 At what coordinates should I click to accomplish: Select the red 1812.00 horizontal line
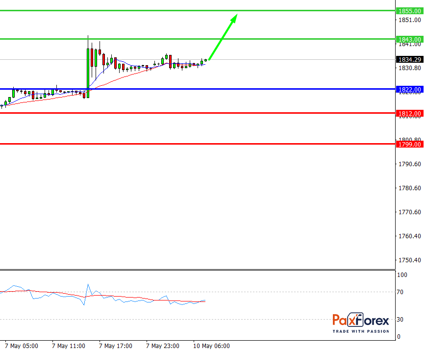[198, 113]
